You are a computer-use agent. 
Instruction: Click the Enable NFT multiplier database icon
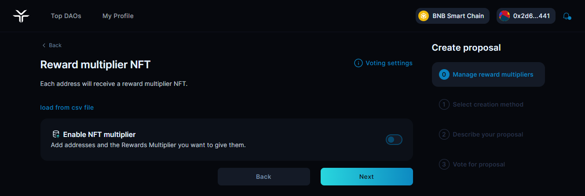tap(56, 134)
